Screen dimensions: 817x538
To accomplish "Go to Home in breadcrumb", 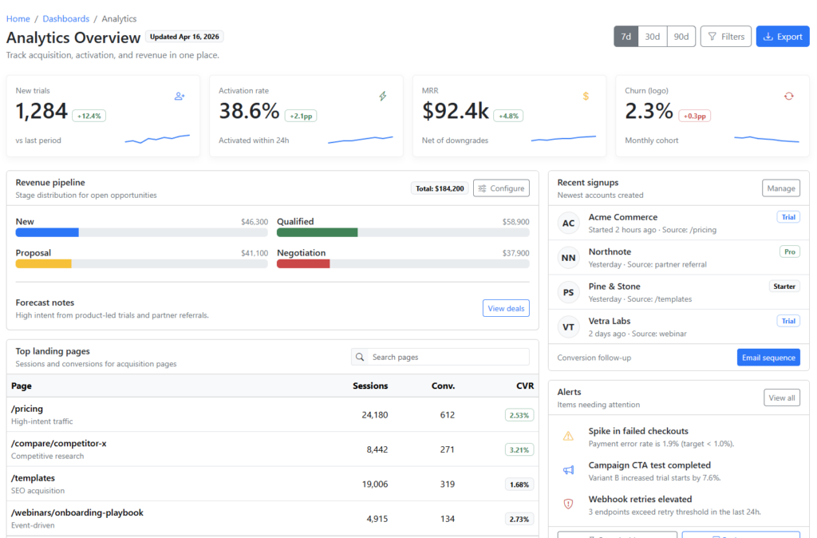I will pyautogui.click(x=18, y=18).
